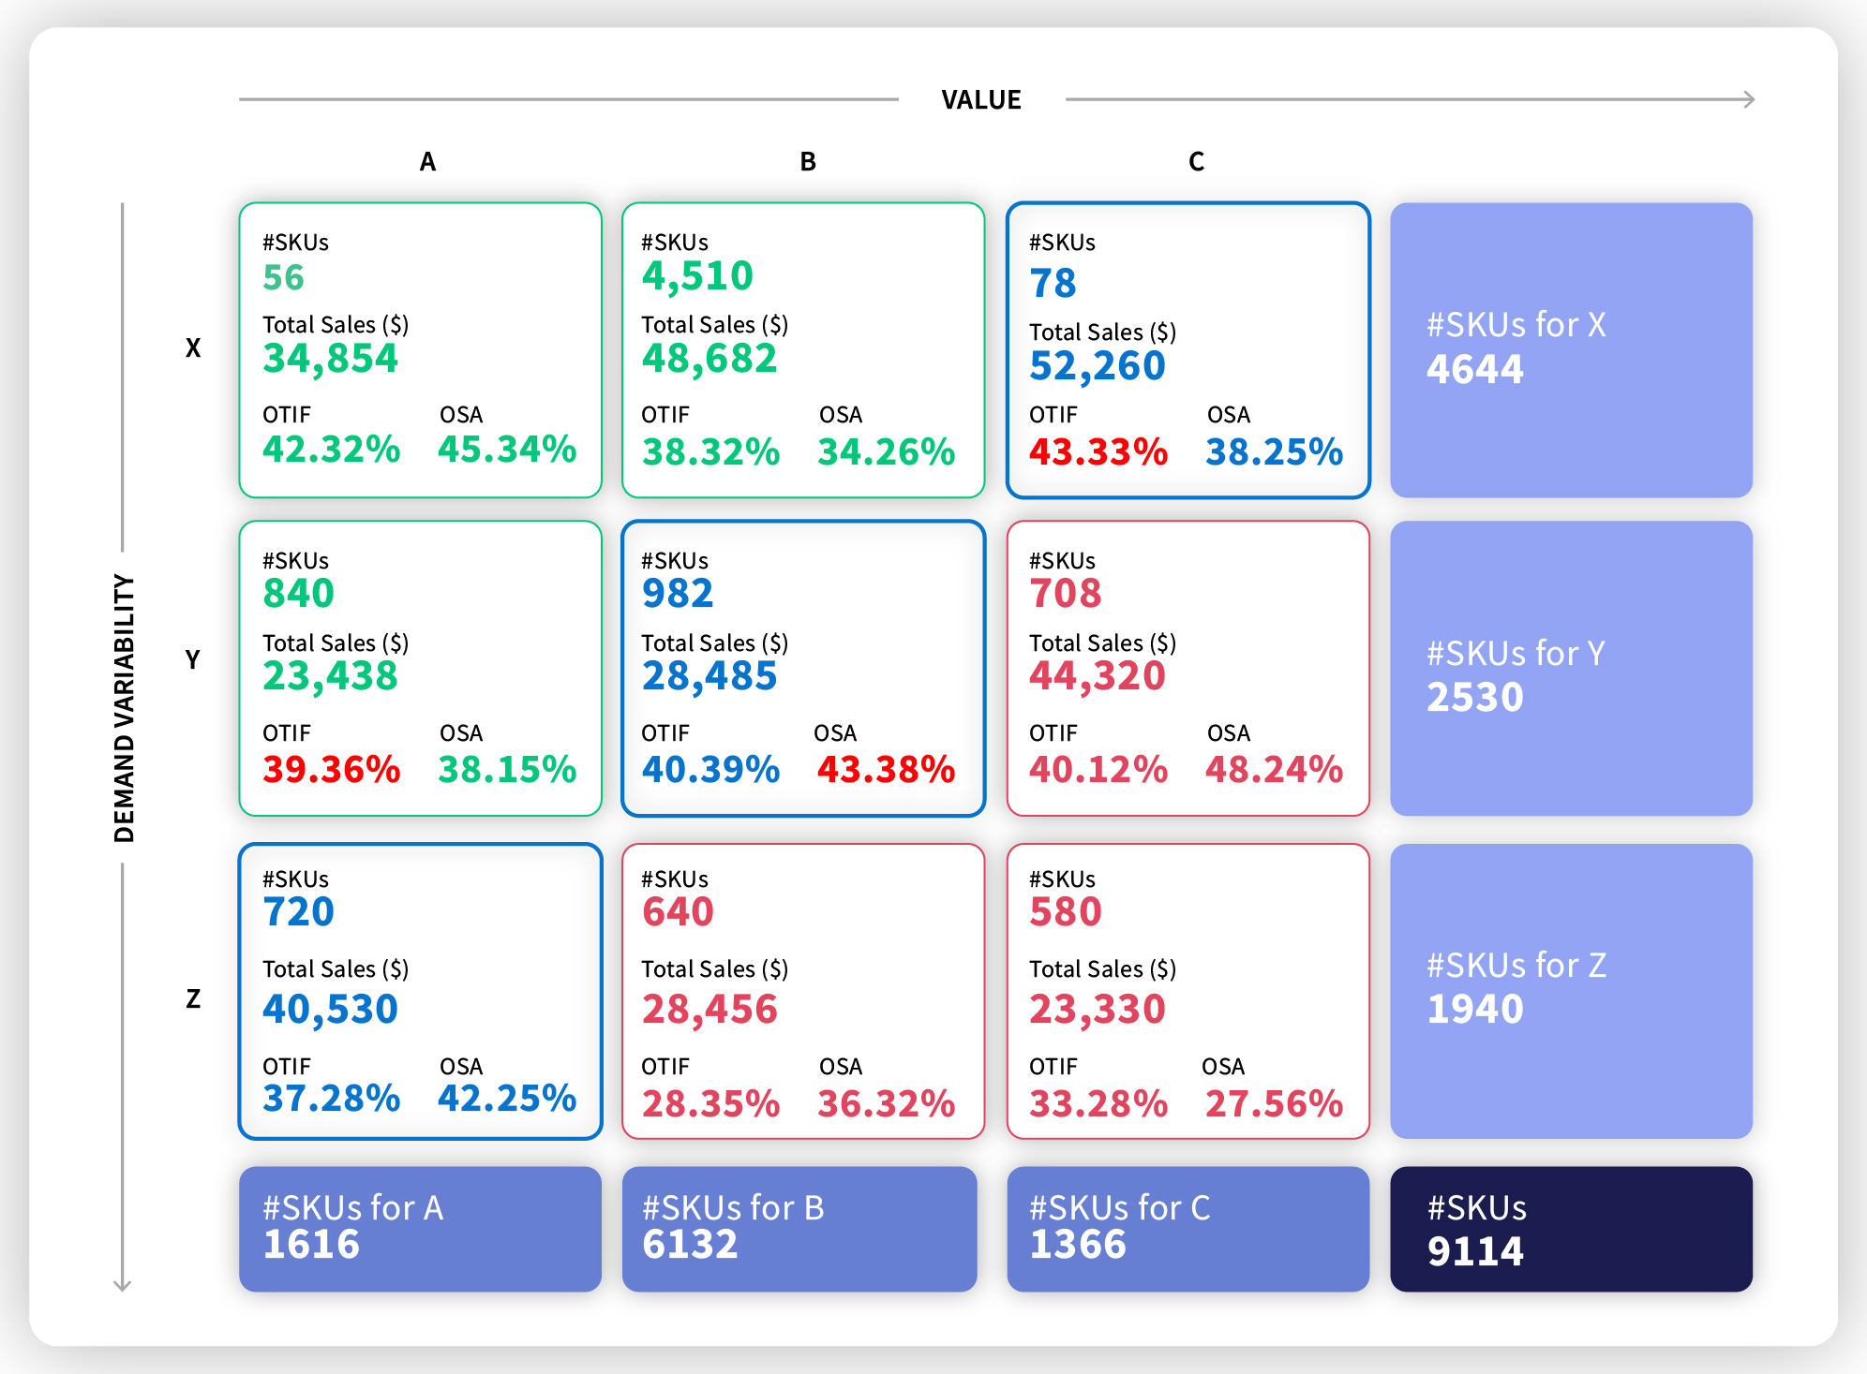Click total sales value 23,438

coord(330,676)
